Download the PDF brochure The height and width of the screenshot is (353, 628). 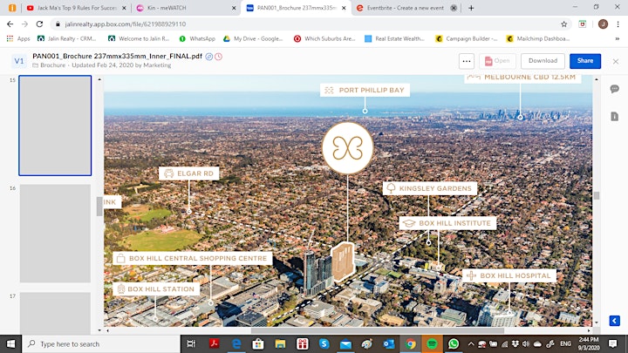tap(543, 61)
